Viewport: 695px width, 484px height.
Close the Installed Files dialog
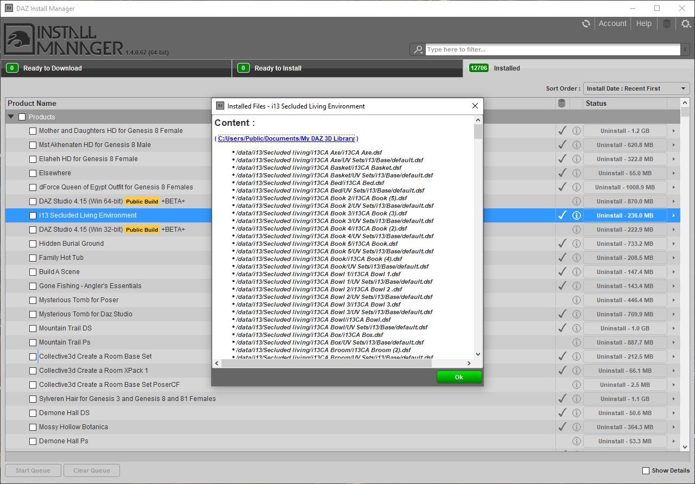click(475, 106)
